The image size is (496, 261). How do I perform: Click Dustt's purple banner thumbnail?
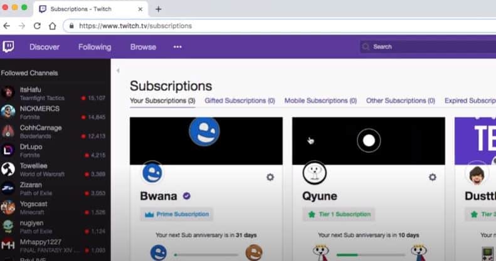click(x=475, y=141)
